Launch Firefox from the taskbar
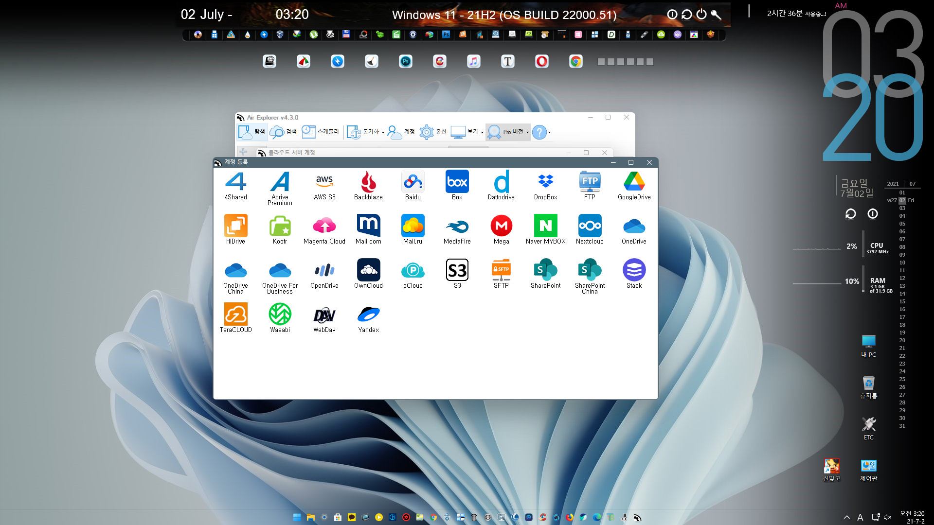 [x=569, y=517]
